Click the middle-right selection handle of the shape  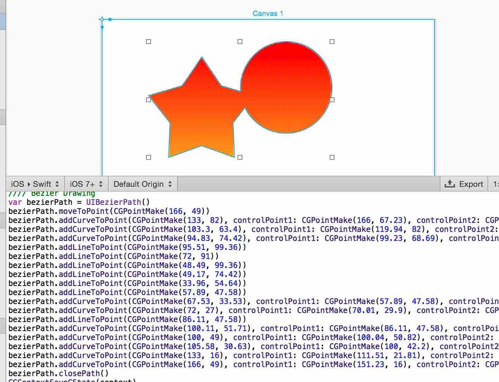332,100
